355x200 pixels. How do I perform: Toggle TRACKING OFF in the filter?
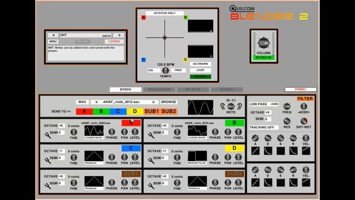point(264,127)
